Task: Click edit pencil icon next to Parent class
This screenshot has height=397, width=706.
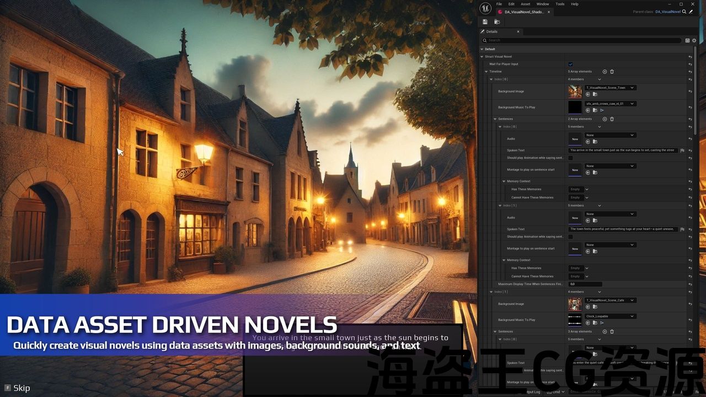Action: coord(691,12)
